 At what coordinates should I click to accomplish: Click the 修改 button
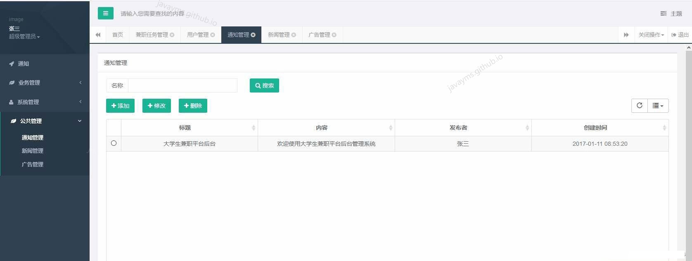point(156,106)
